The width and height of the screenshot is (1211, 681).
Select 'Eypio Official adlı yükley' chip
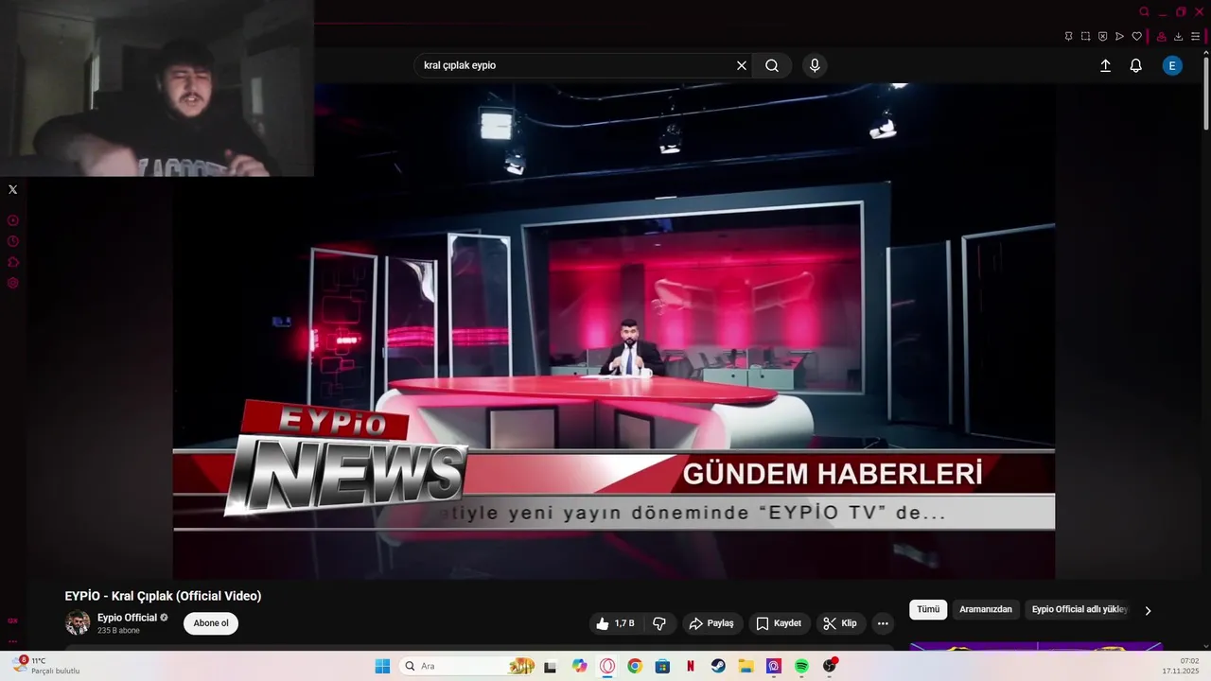coord(1079,609)
